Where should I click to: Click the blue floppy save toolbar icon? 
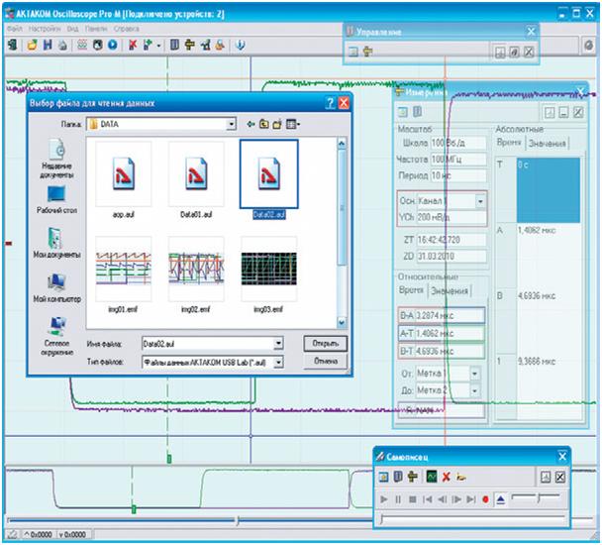coord(48,45)
